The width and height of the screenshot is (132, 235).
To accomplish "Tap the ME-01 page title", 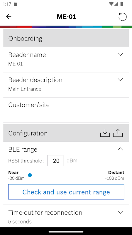I will coord(67,17).
